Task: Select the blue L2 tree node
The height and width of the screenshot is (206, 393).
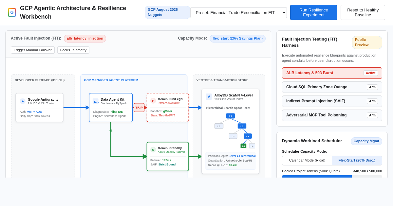Action: pos(242,126)
